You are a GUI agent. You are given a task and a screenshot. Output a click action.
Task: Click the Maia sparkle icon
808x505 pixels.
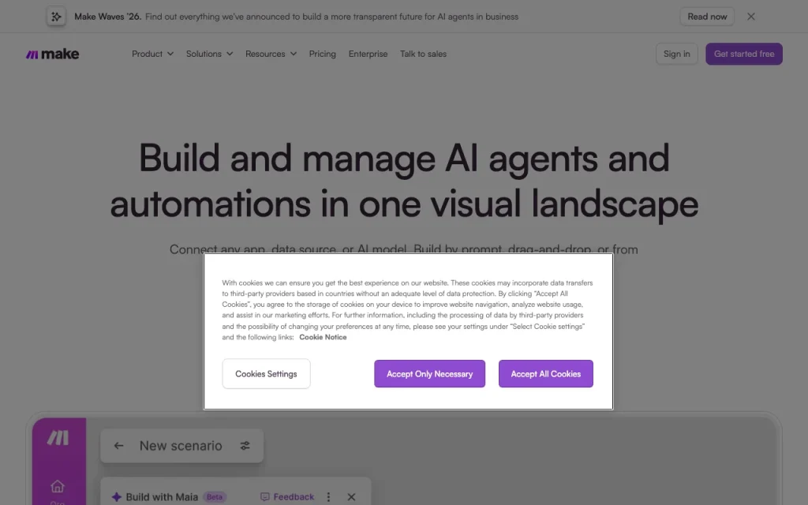pos(117,497)
